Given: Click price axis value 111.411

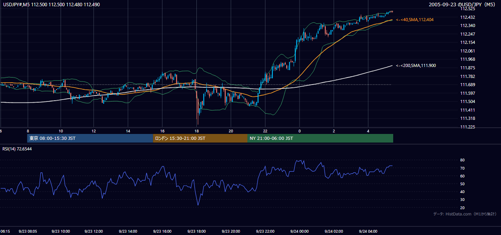Looking at the screenshot, I should (468, 110).
